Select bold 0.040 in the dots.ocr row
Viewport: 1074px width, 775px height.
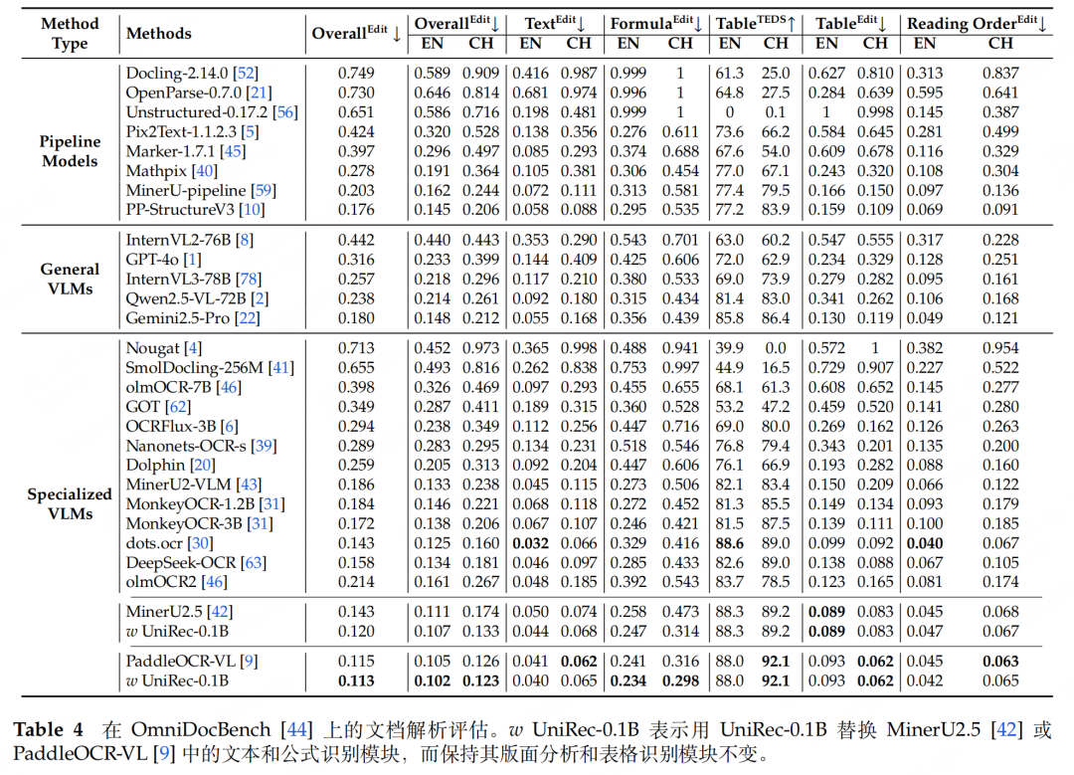925,543
